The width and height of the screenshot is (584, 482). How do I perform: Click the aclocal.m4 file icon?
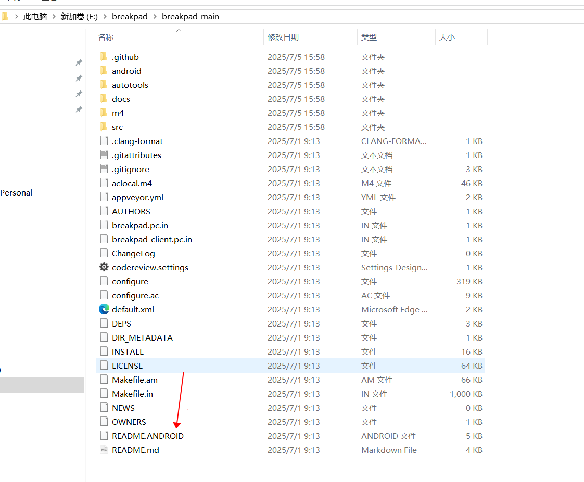(x=104, y=183)
